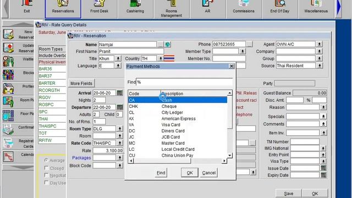This screenshot has height=198, width=352.
Task: Show more modules with right arrow
Action: tap(339, 7)
